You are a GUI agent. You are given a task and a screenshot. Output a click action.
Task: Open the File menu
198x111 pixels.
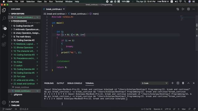click(x=16, y=2)
